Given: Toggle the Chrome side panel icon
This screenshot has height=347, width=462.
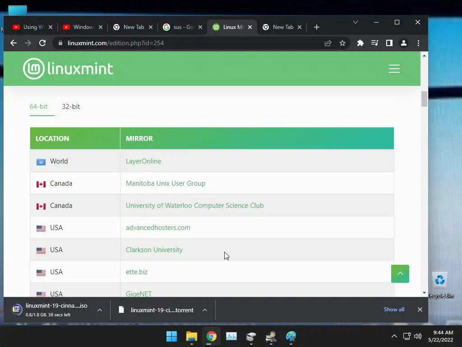Looking at the screenshot, I should pyautogui.click(x=389, y=43).
